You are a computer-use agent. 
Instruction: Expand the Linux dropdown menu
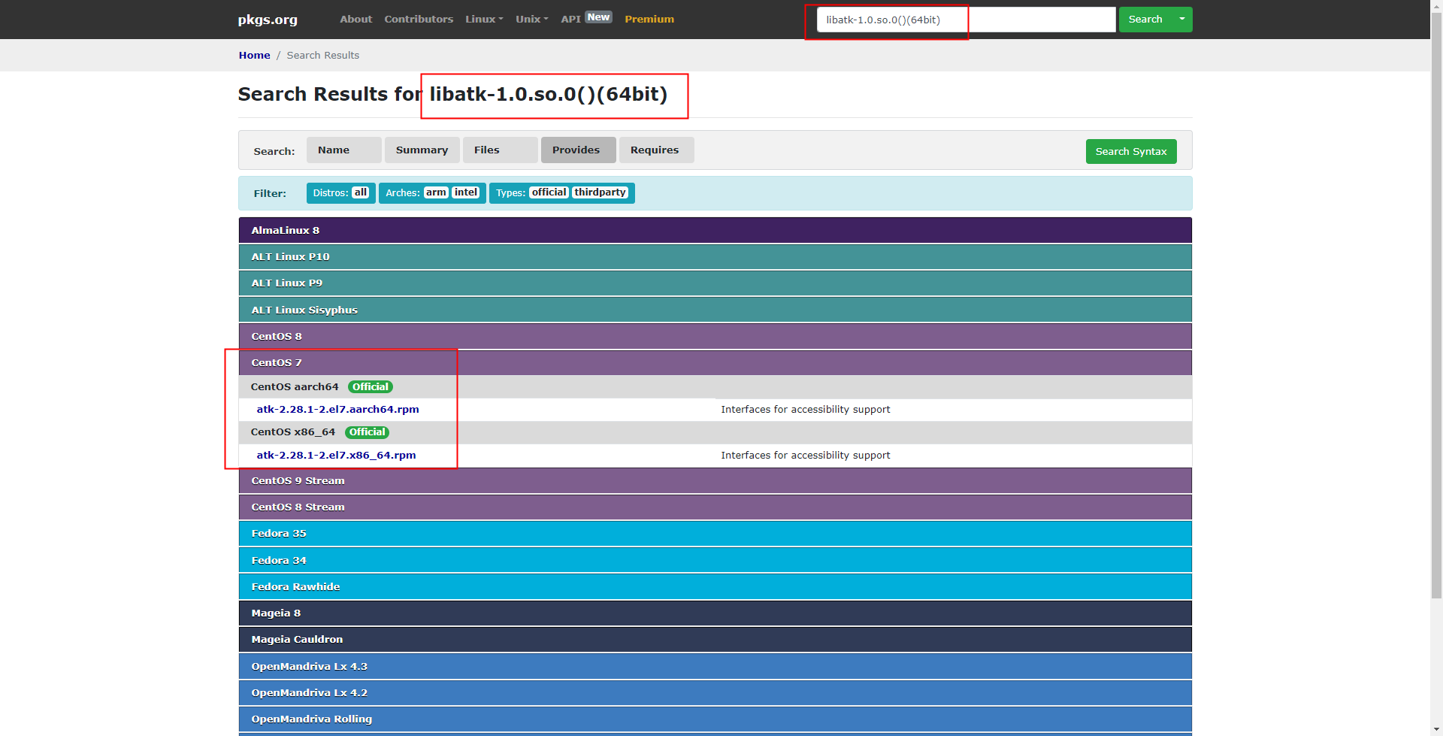(484, 19)
